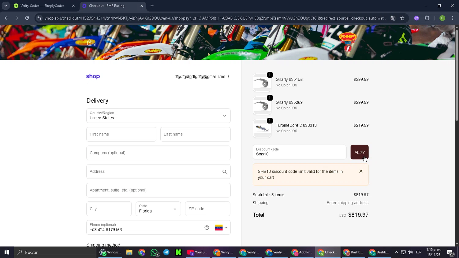Viewport: 459px width, 258px height.
Task: Click the Last name field
Action: point(195,135)
